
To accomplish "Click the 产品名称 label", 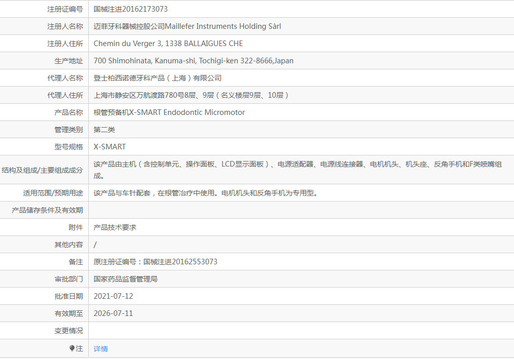I will pyautogui.click(x=68, y=112).
